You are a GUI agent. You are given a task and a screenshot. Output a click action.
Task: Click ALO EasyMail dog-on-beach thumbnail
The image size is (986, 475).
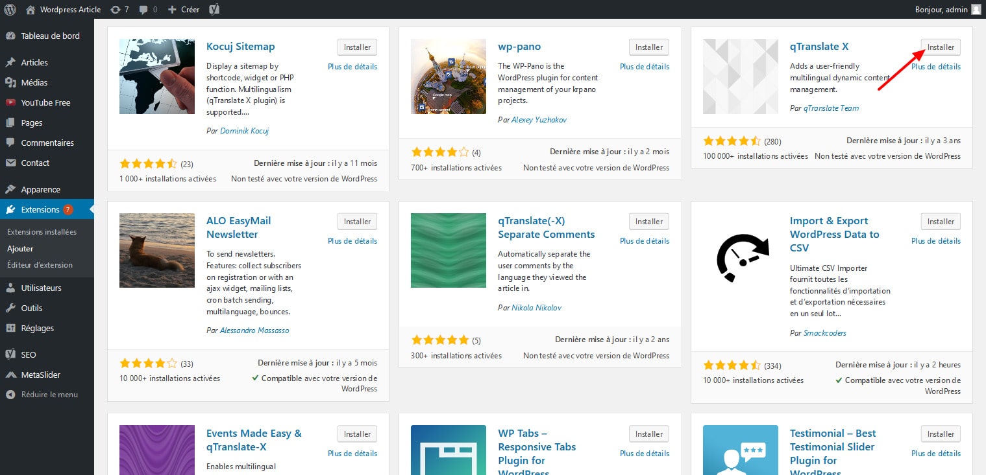(x=157, y=250)
